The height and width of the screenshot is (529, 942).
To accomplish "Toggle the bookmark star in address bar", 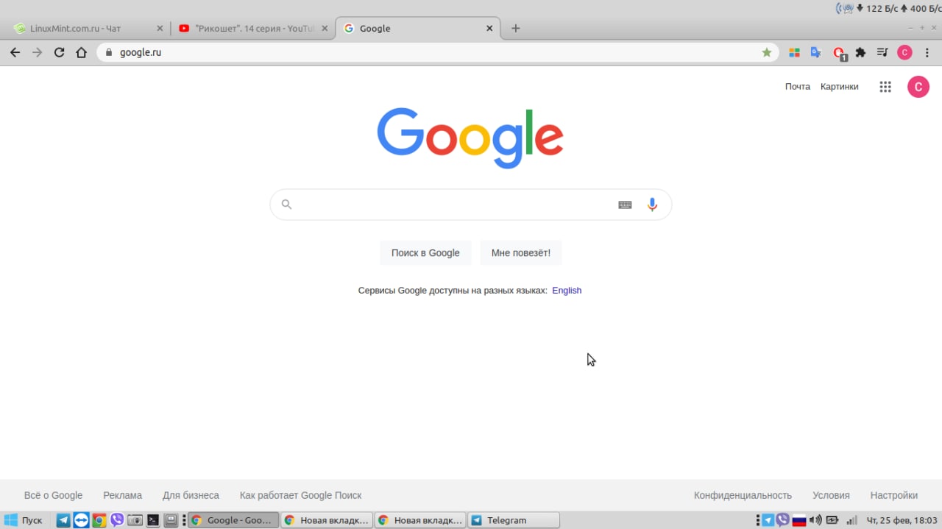I will coord(767,52).
